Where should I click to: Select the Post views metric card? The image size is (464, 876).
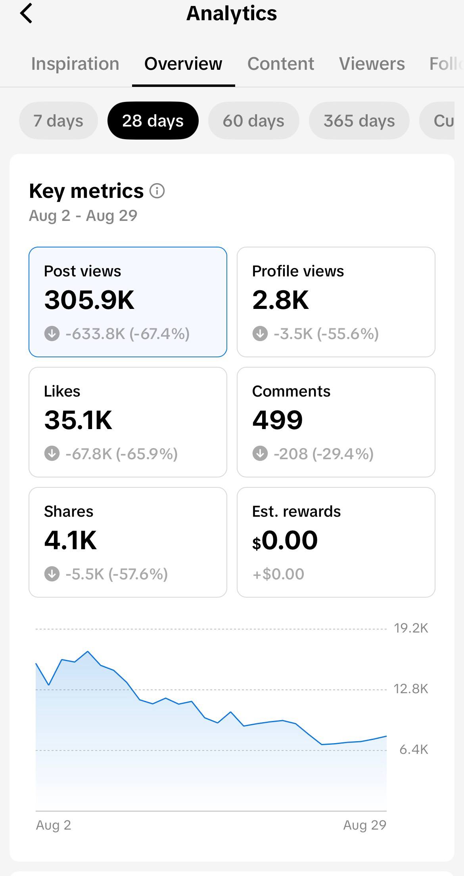pos(128,302)
